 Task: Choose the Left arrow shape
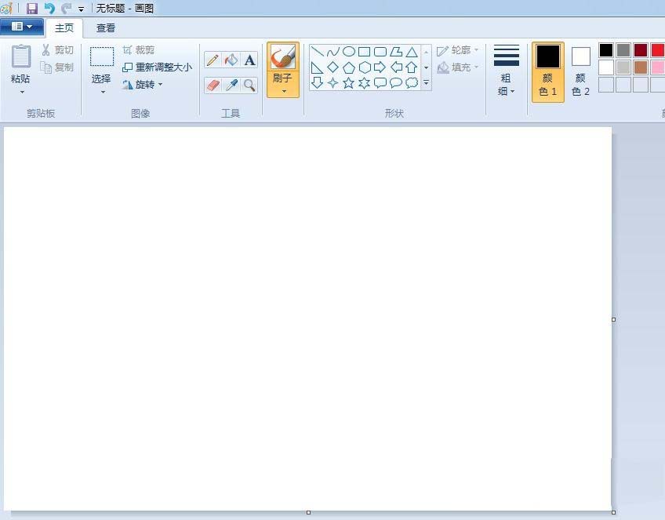click(x=396, y=67)
